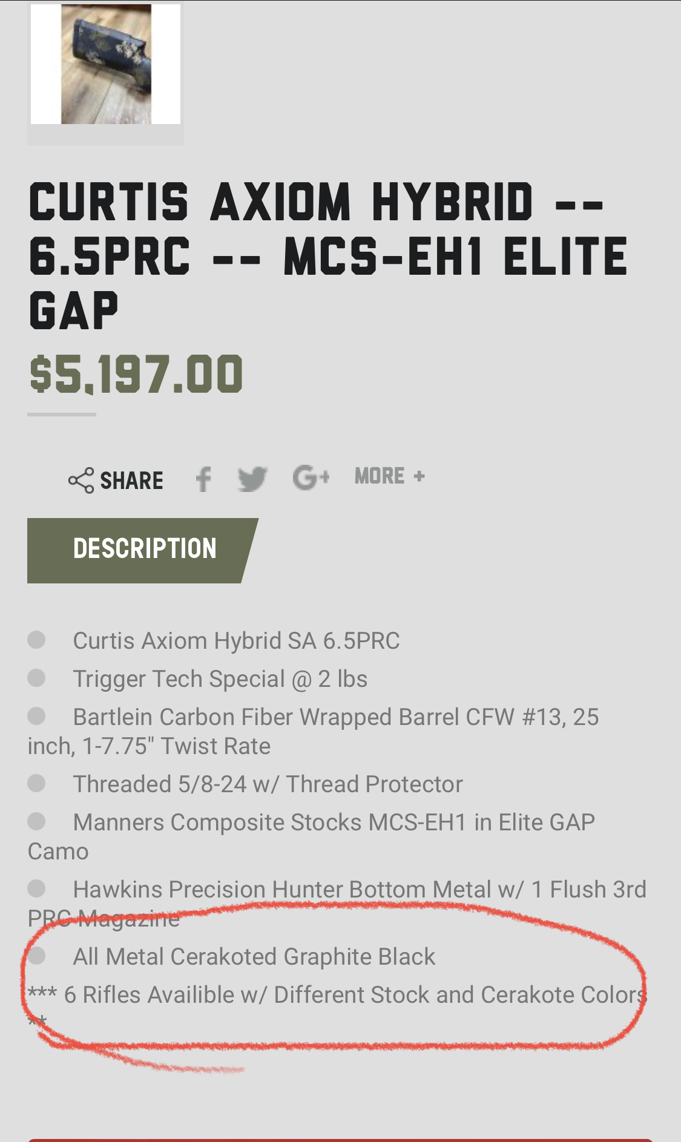Open the rifle stock product thumbnail
This screenshot has height=1142, width=681.
[105, 64]
